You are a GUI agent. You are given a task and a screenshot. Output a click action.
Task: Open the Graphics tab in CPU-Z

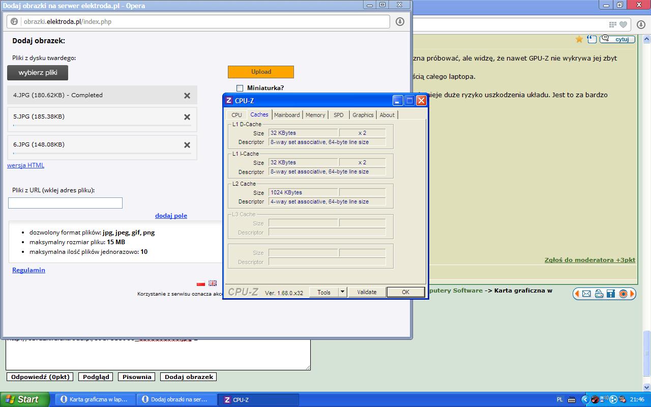pos(363,115)
